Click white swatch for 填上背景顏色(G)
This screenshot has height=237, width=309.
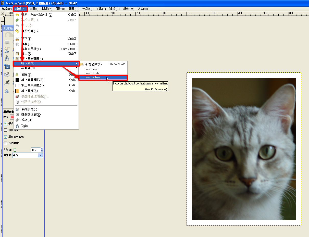[x=17, y=85]
